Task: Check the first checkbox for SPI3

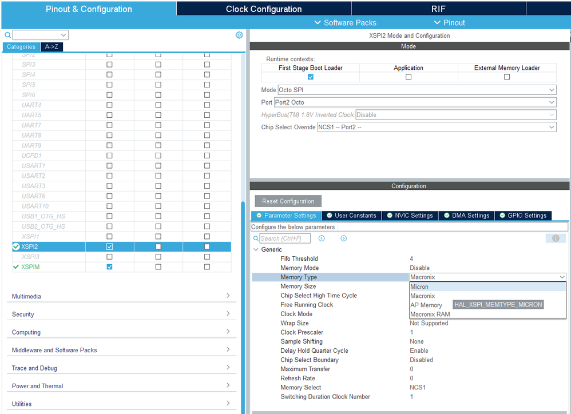Action: (109, 65)
